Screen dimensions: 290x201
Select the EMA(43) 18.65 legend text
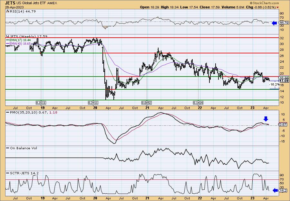(20, 43)
